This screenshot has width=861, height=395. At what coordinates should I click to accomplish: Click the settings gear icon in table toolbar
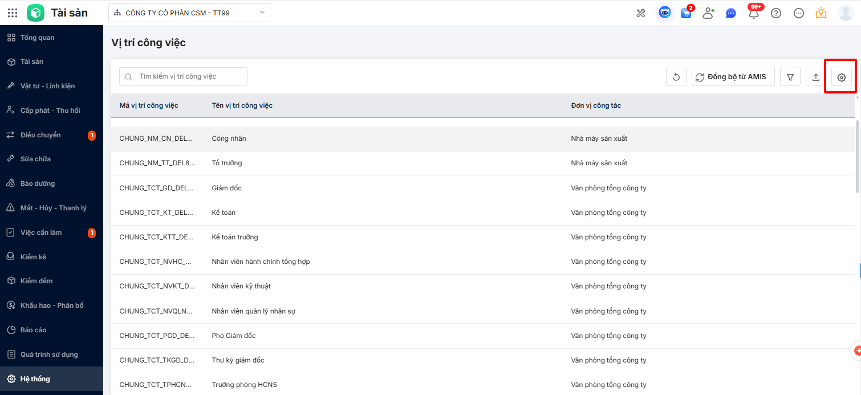(x=841, y=77)
